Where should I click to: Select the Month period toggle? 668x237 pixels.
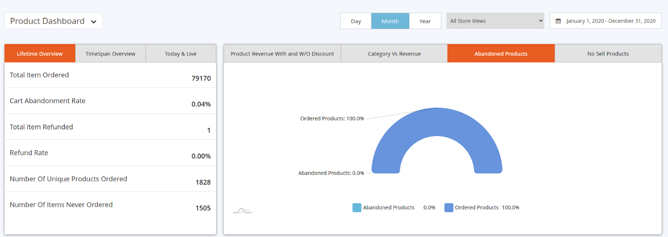[390, 21]
